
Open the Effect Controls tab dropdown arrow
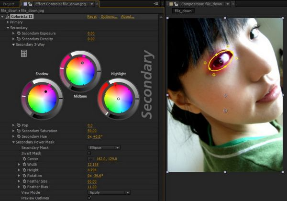click(92, 4)
